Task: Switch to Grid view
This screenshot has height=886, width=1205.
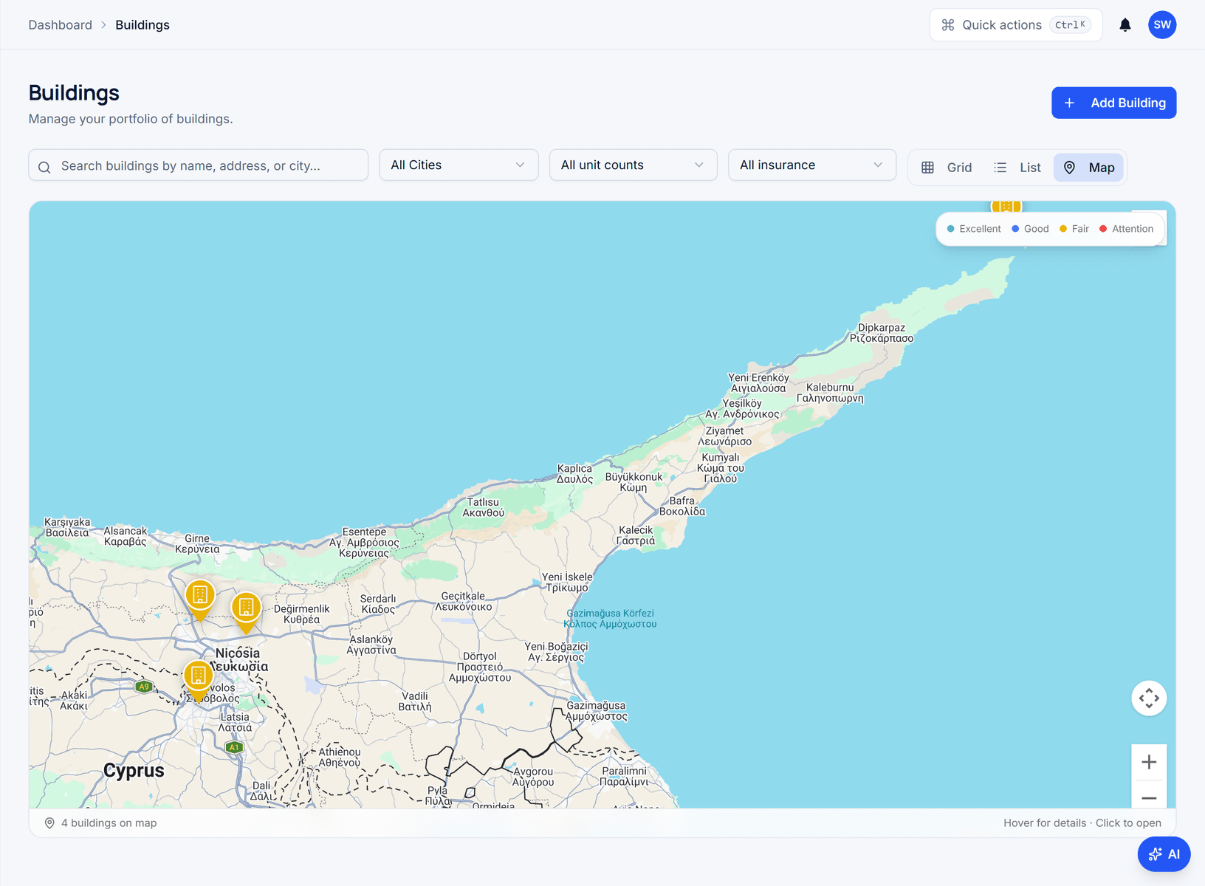Action: click(947, 168)
